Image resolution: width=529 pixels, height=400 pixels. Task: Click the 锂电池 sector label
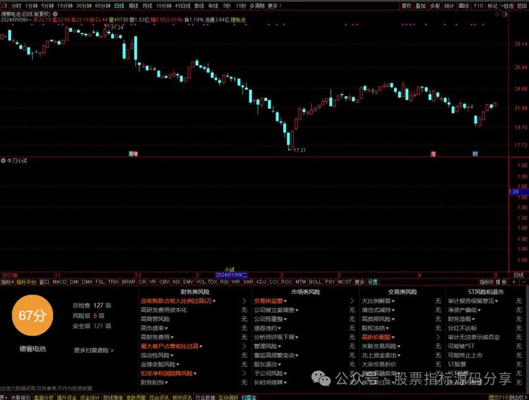tap(238, 20)
